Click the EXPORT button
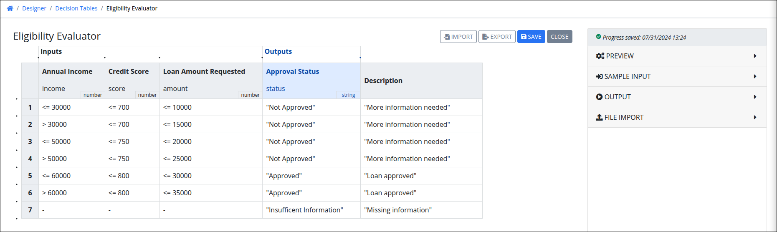This screenshot has width=777, height=232. (x=497, y=37)
